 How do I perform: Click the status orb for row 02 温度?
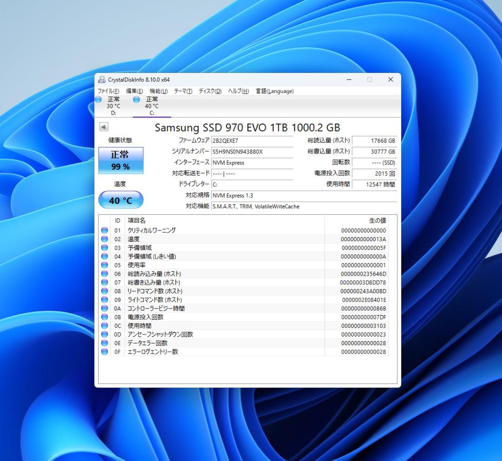pyautogui.click(x=105, y=239)
